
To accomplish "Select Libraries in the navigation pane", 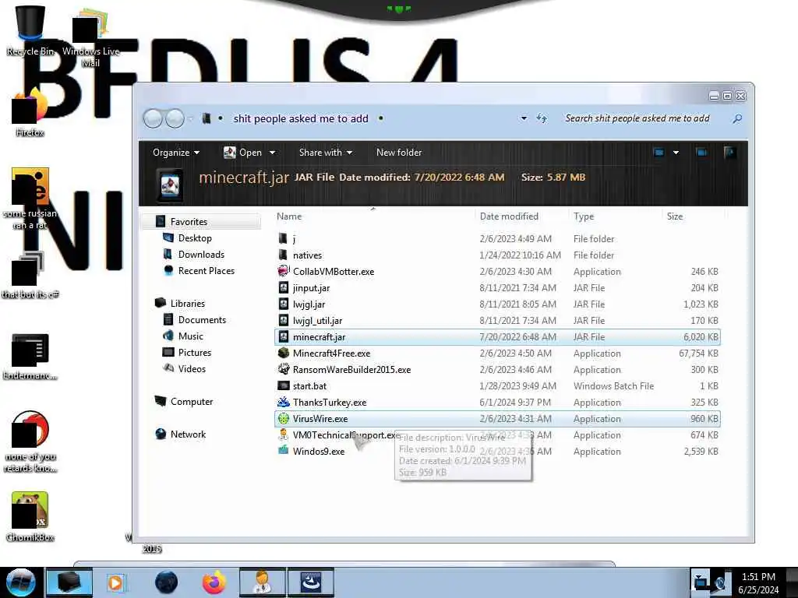I will [187, 304].
